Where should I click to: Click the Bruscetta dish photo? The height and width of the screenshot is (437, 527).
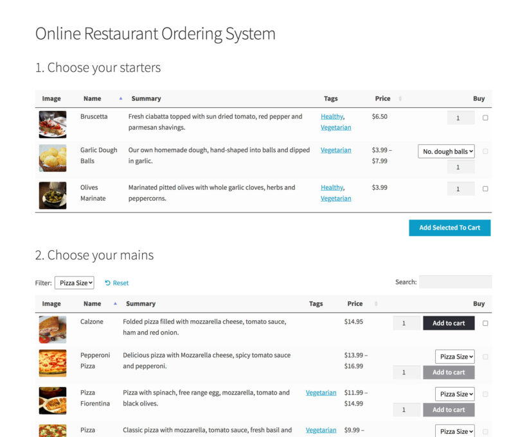point(52,123)
